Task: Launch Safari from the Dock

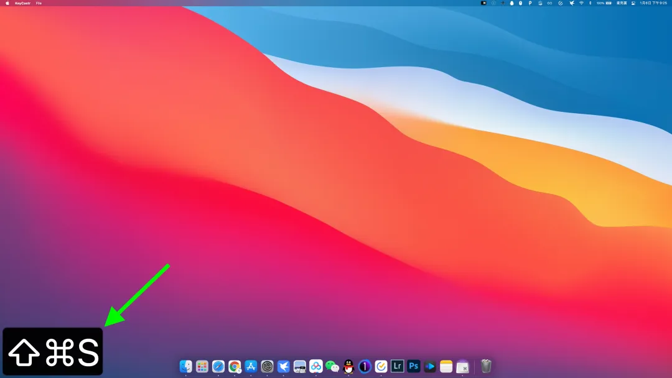Action: pos(218,366)
